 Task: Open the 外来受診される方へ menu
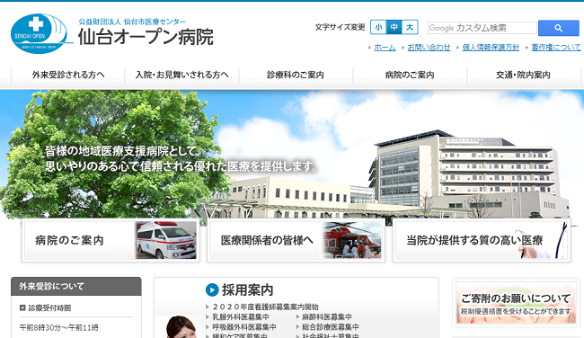[68, 75]
